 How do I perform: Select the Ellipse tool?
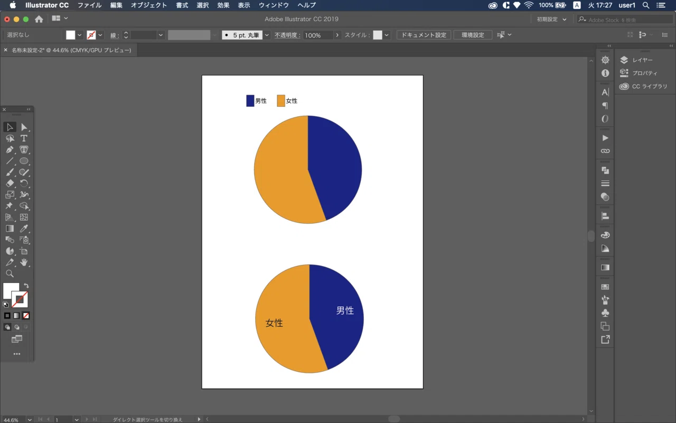coord(24,161)
